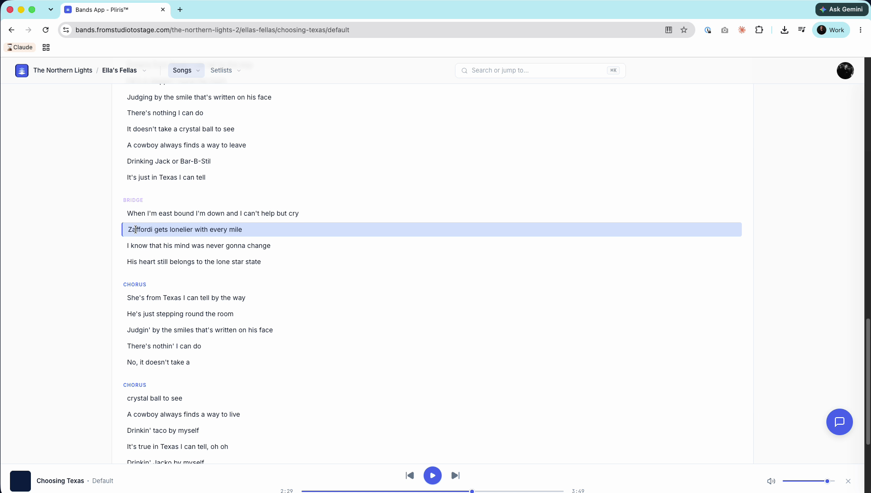Select the Bands App - Pliris tab

click(115, 9)
